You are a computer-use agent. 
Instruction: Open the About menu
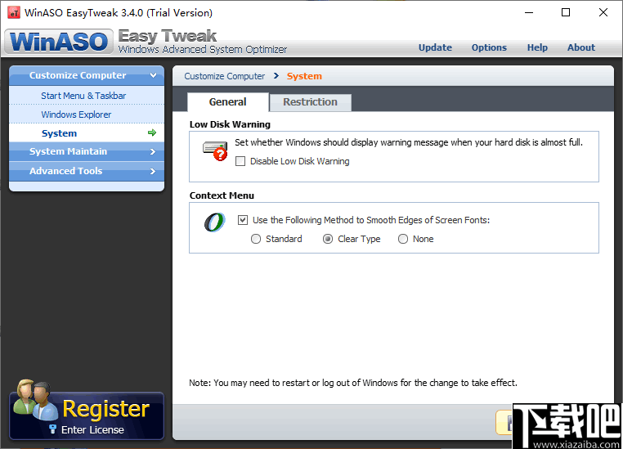pyautogui.click(x=581, y=47)
